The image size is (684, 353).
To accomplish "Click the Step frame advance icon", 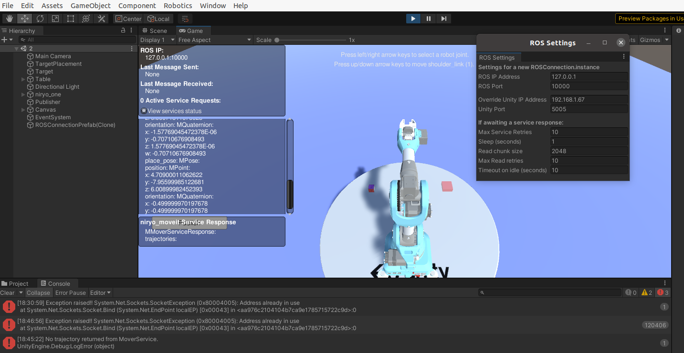I will click(443, 18).
